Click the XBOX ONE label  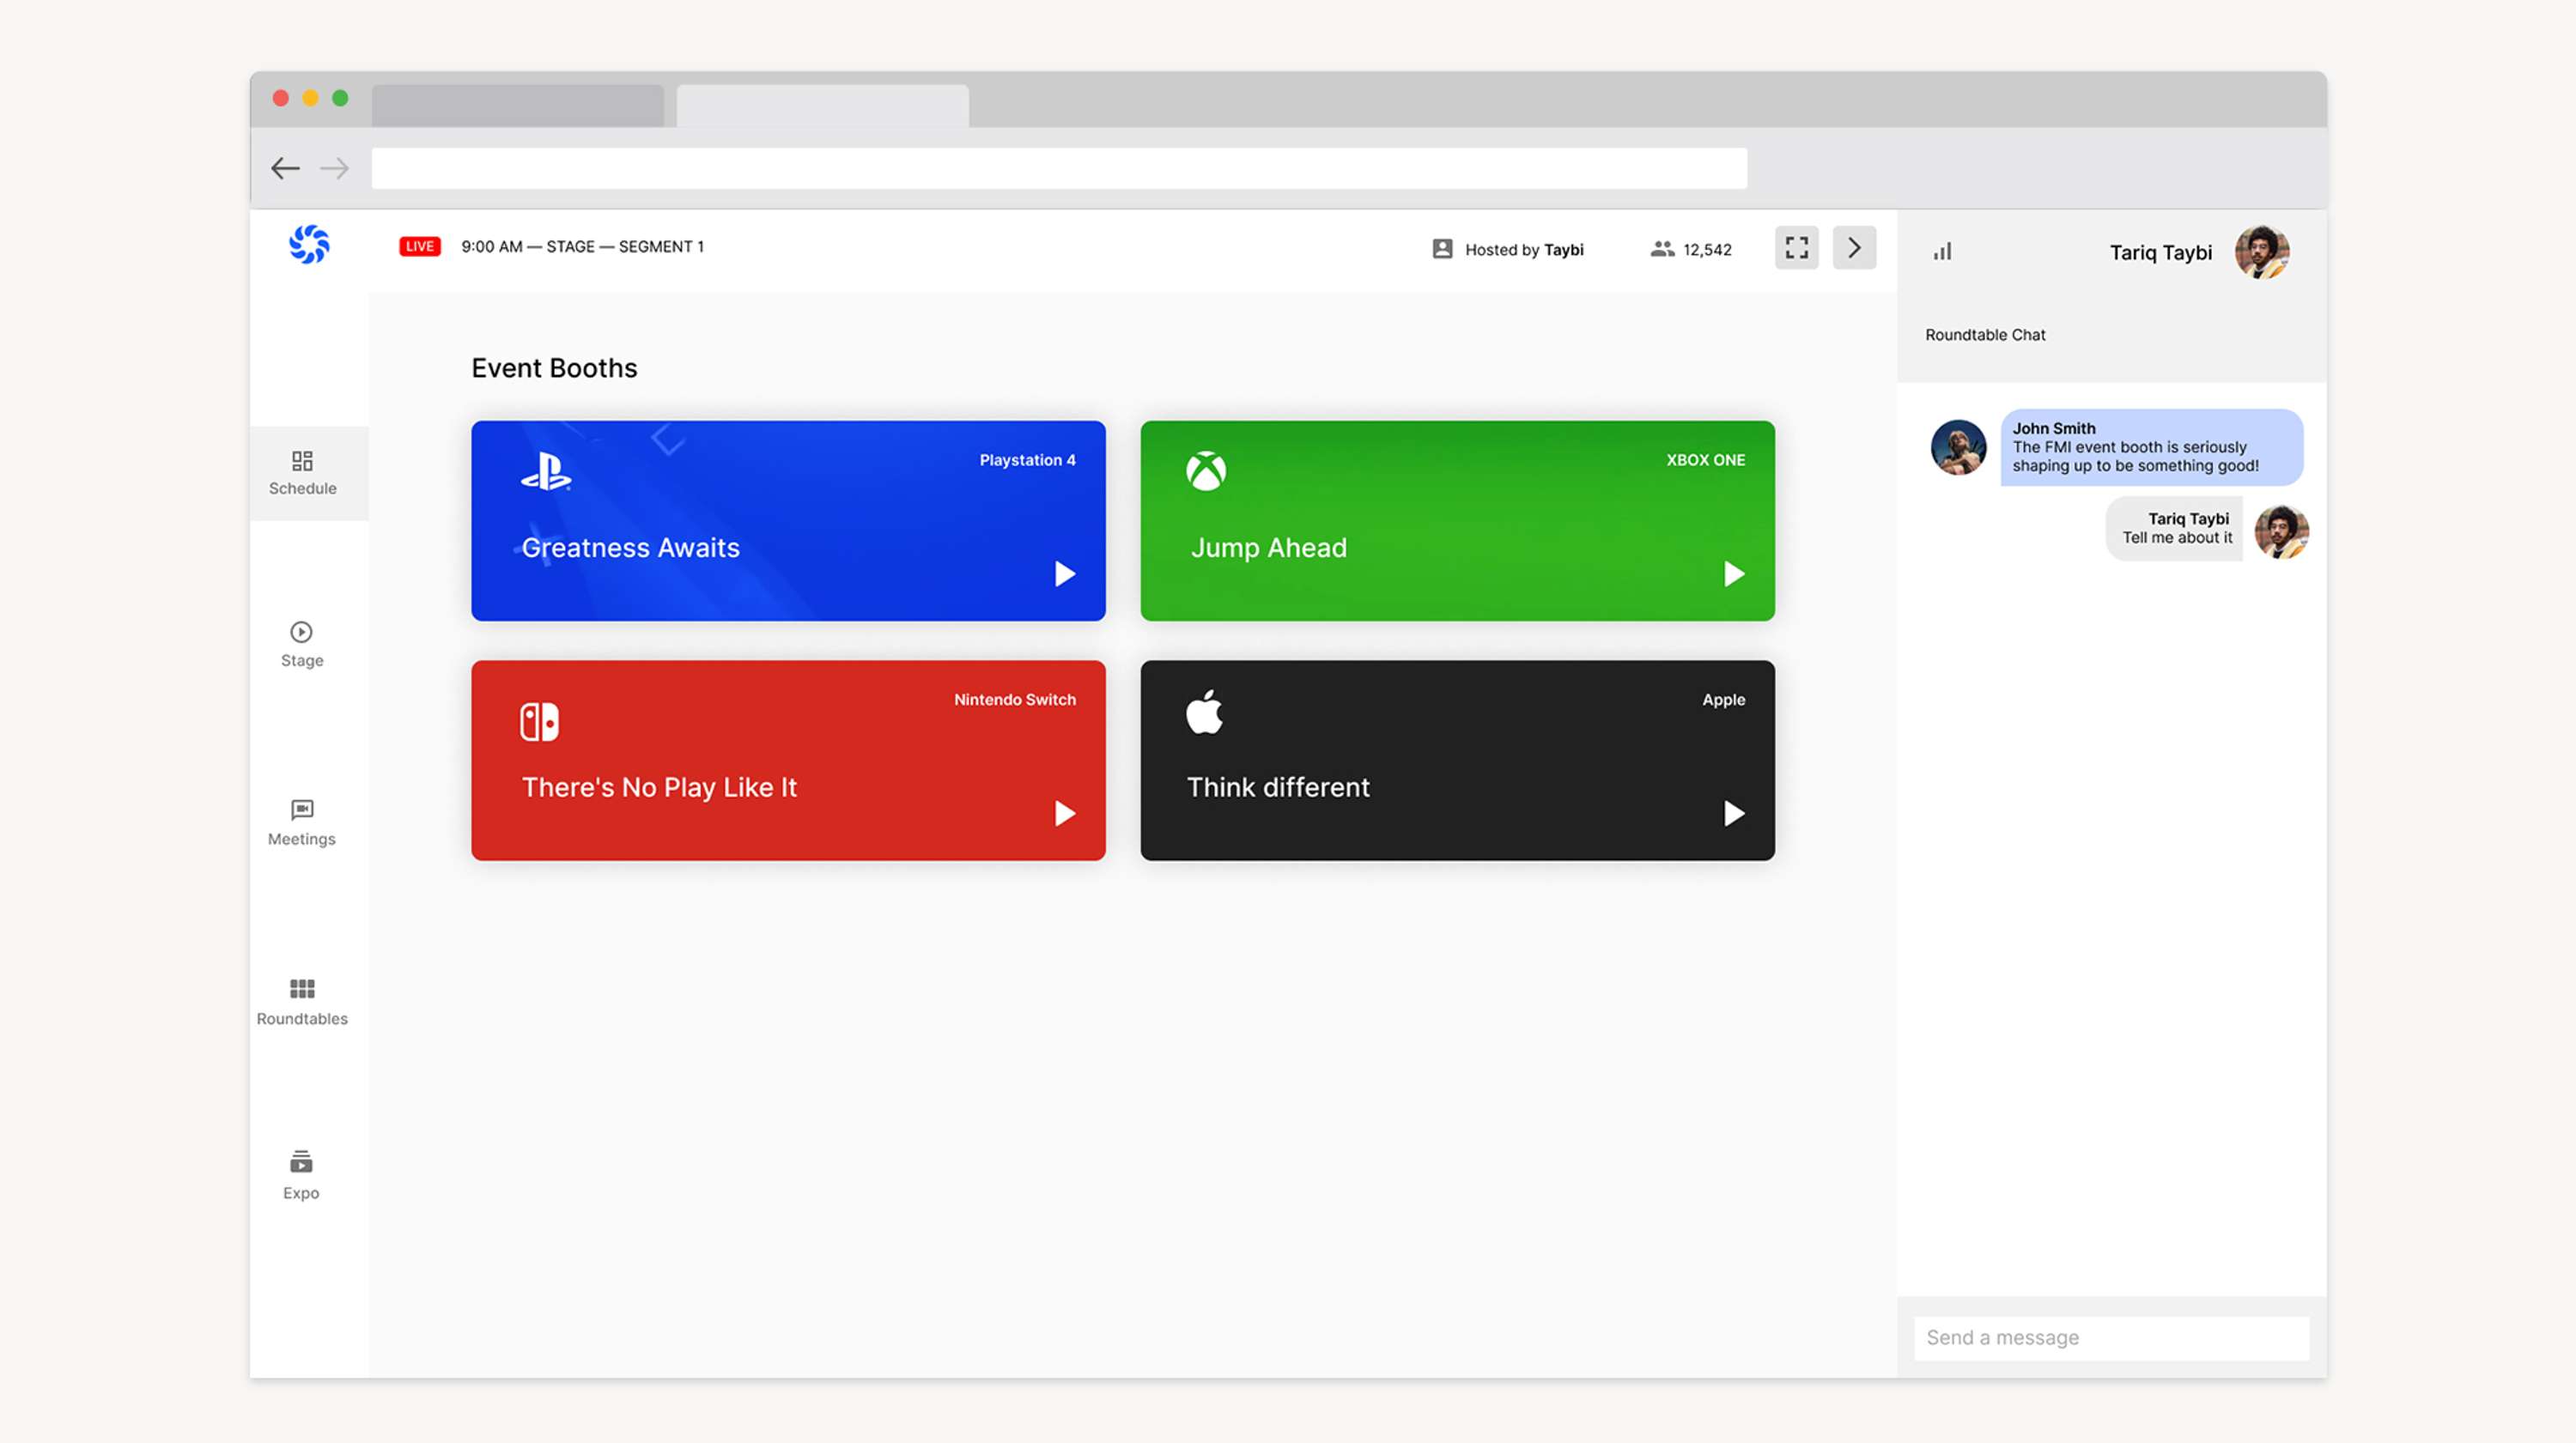click(1706, 460)
